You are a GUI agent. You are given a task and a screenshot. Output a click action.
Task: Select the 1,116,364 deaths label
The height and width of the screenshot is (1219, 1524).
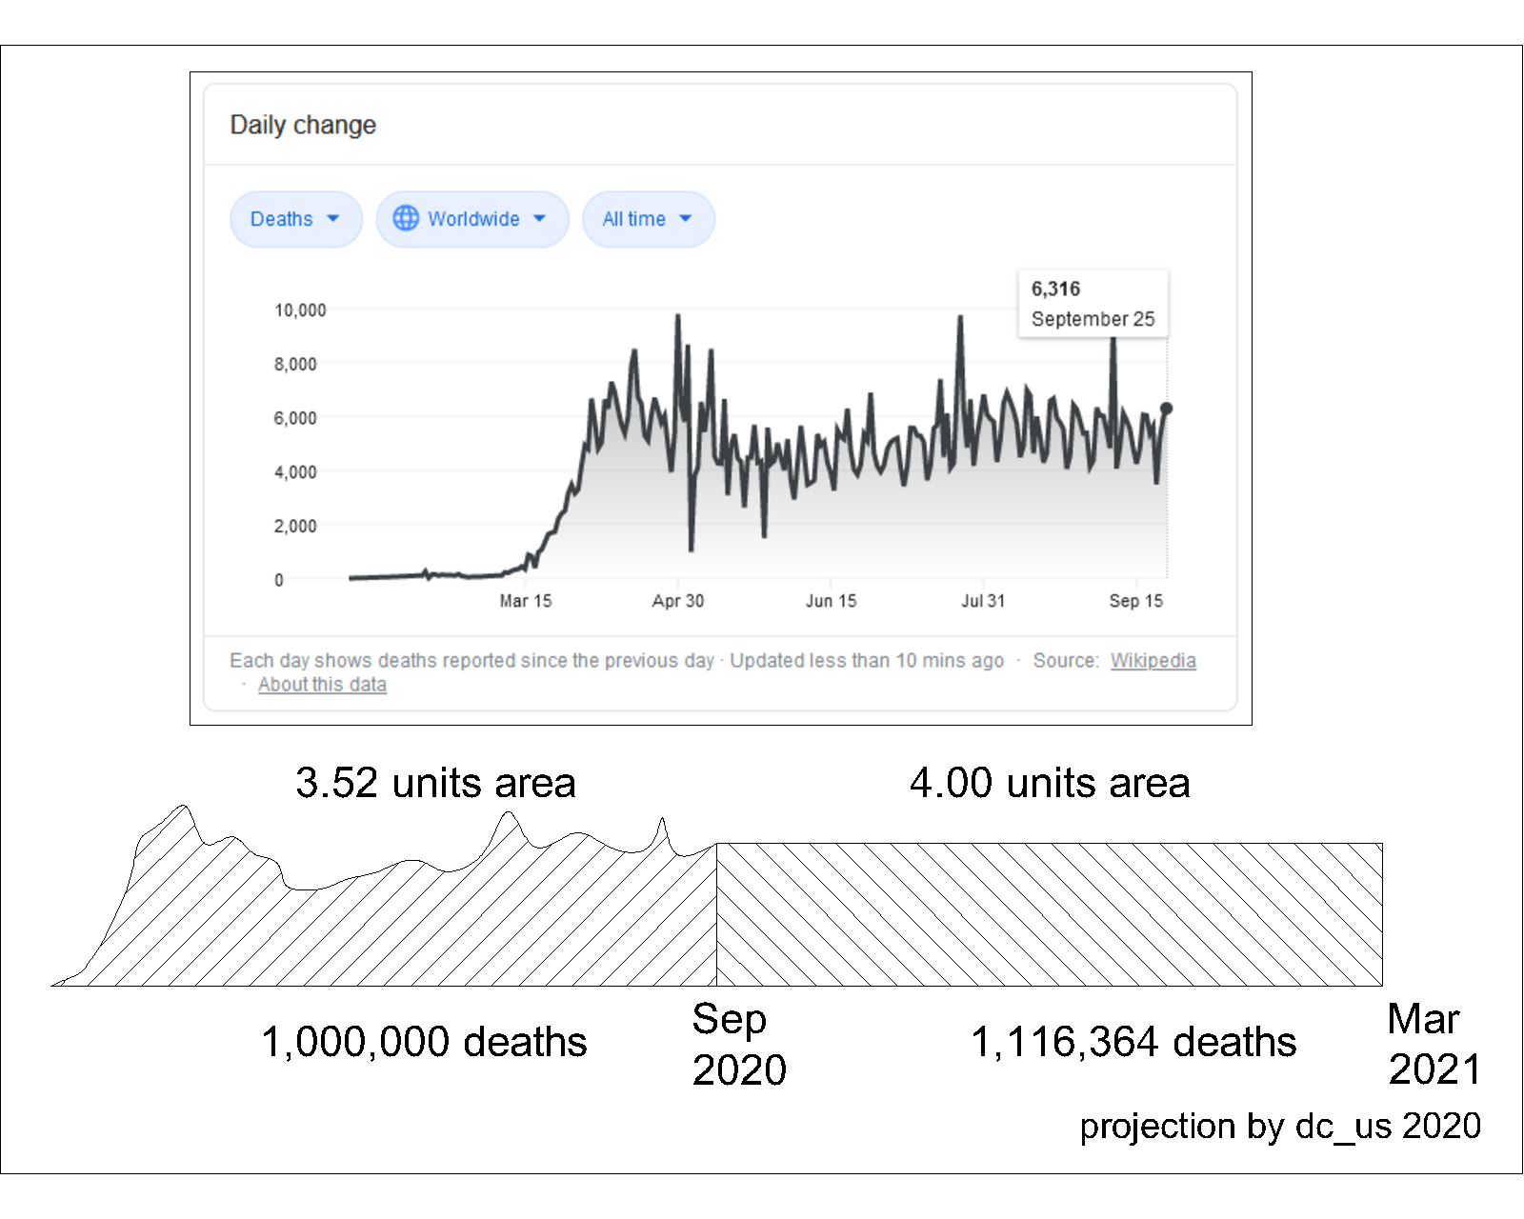[x=1133, y=1042]
